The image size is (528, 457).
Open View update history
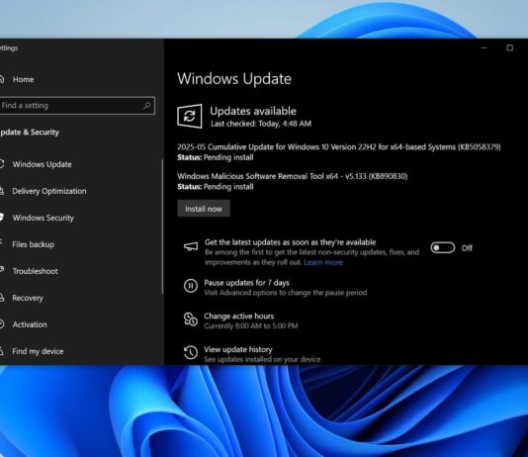pos(238,349)
